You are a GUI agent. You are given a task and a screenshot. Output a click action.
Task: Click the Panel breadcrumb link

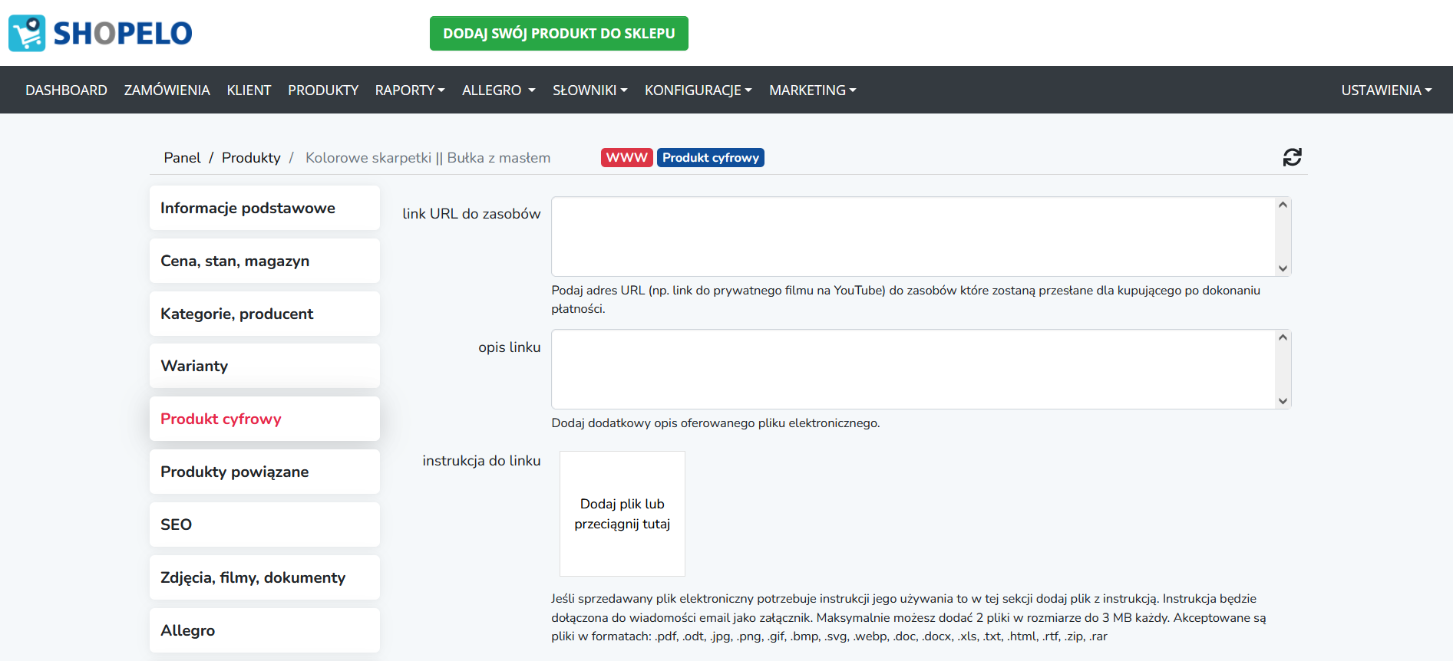coord(182,158)
